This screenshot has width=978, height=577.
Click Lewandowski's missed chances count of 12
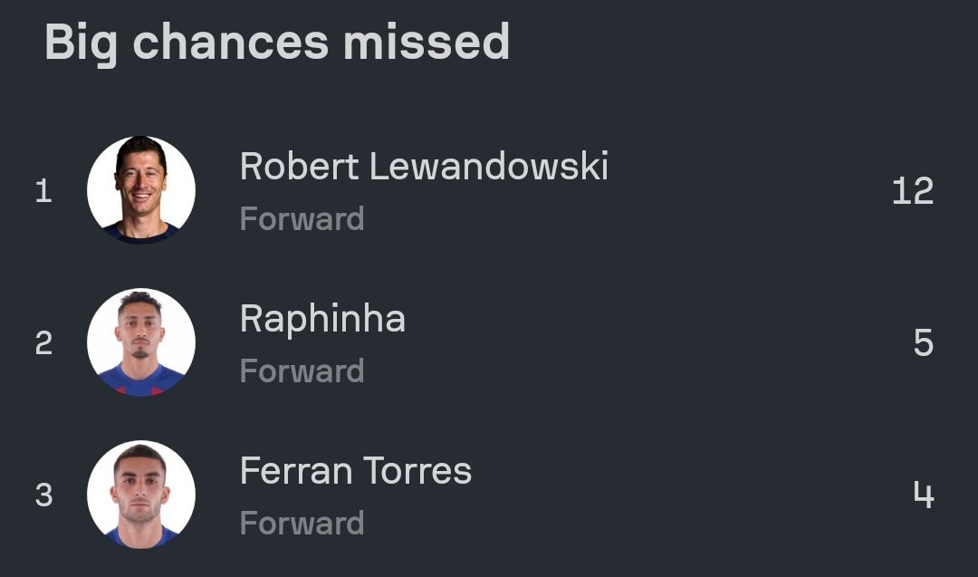pos(912,191)
